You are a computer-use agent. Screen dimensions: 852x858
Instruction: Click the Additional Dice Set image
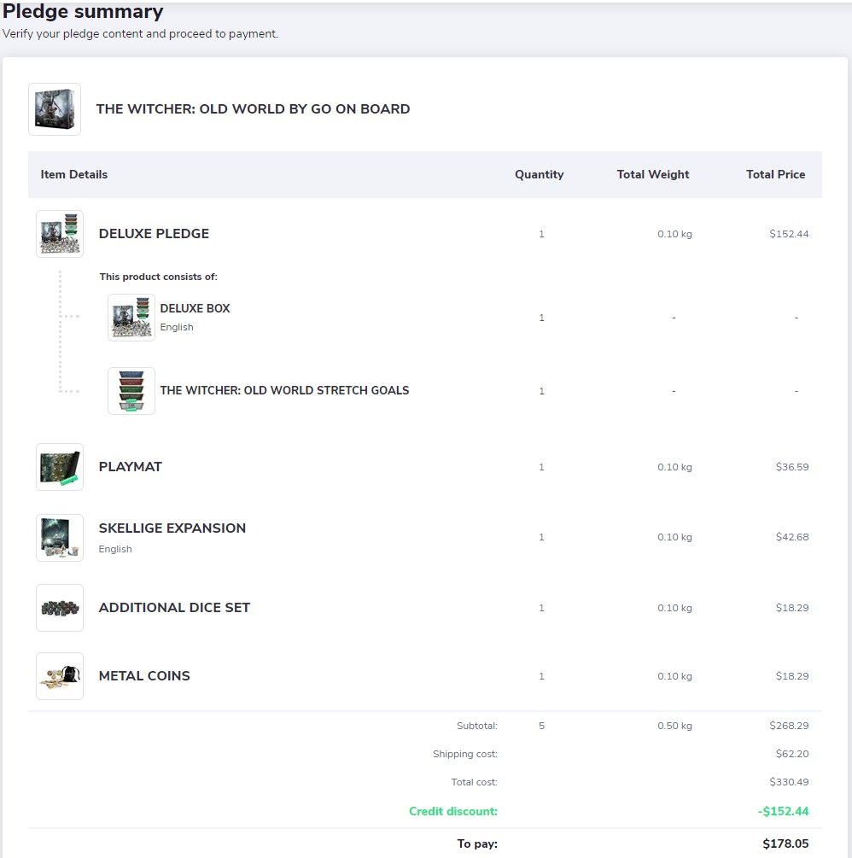tap(60, 607)
